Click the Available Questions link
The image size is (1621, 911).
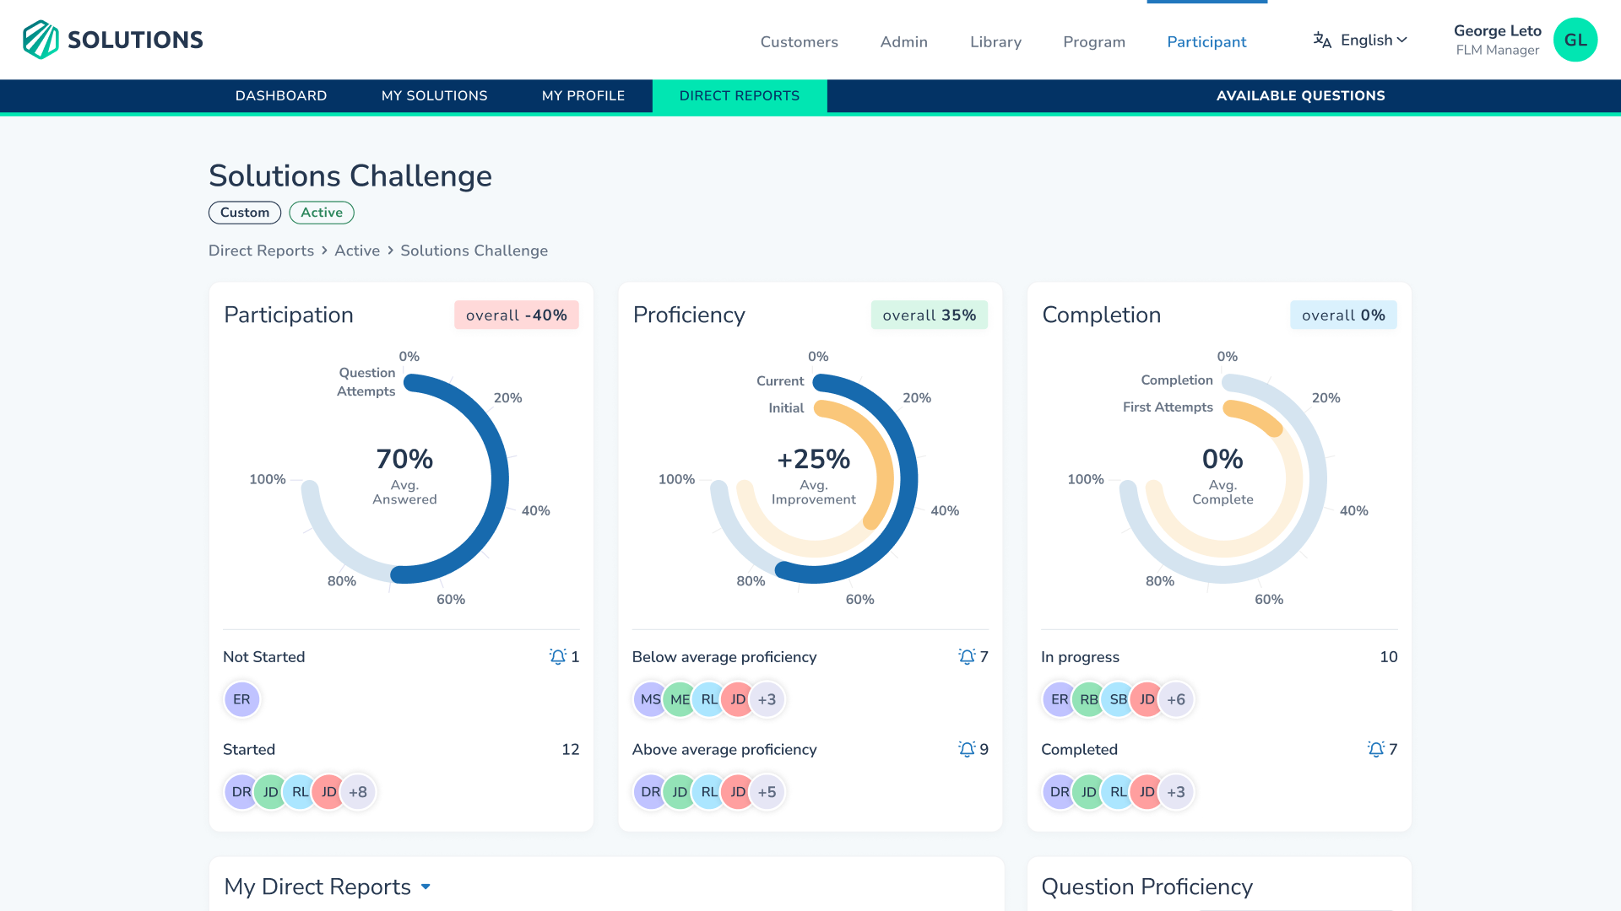pos(1300,95)
